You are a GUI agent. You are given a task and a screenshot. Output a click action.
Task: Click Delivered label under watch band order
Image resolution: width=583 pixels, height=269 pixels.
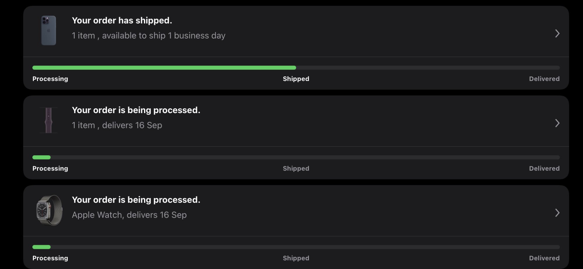coord(544,168)
